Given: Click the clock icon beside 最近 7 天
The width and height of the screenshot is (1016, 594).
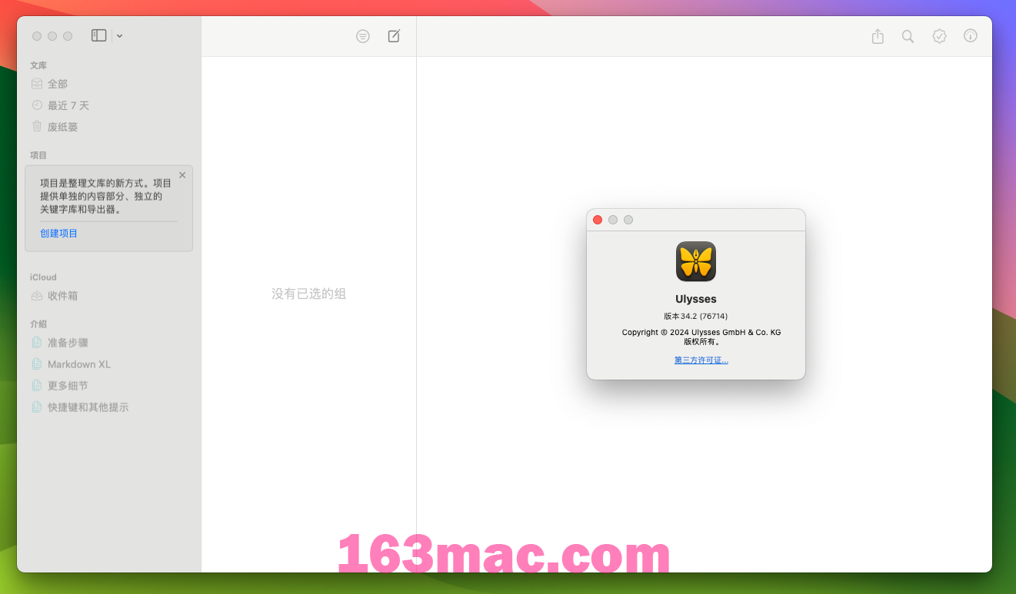Looking at the screenshot, I should coord(37,105).
